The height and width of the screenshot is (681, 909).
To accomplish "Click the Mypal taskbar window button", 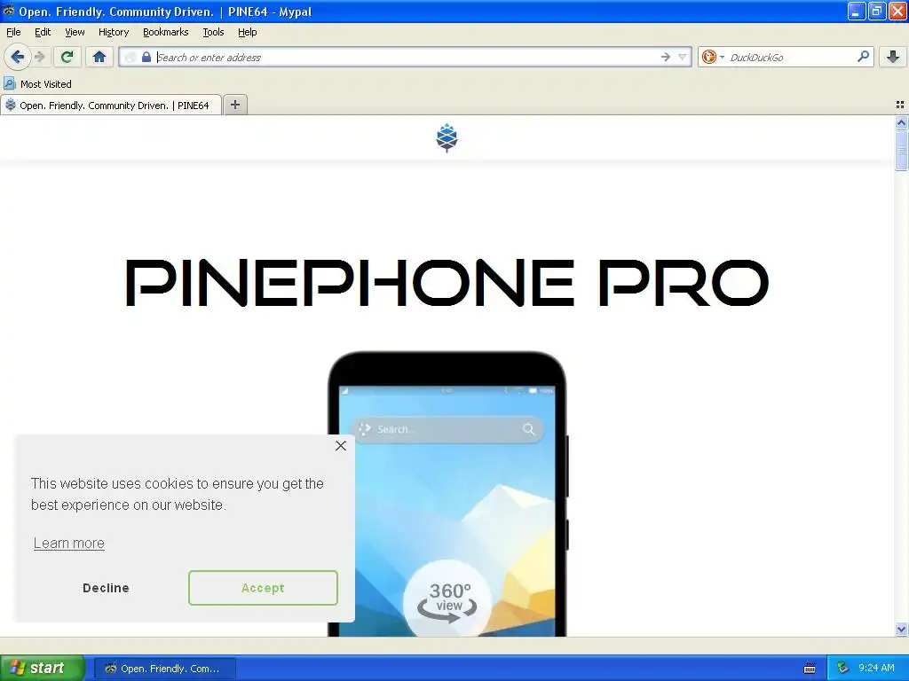I will [x=164, y=669].
